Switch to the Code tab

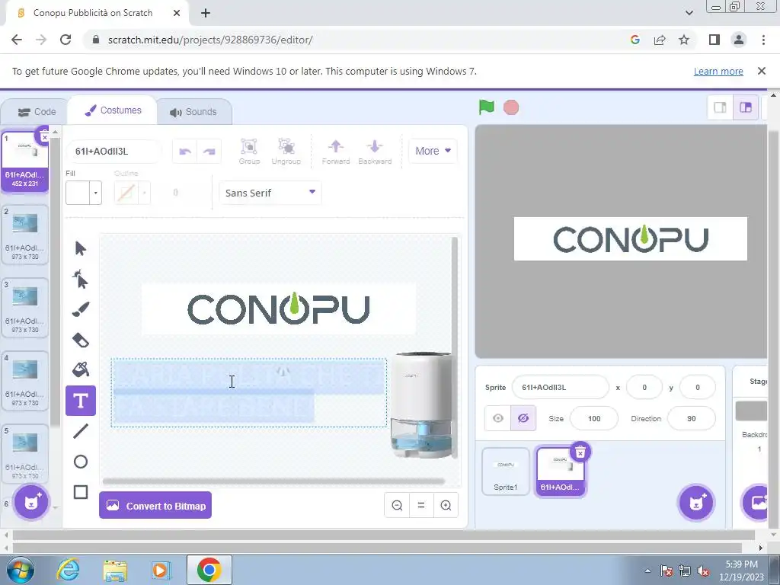click(x=37, y=112)
